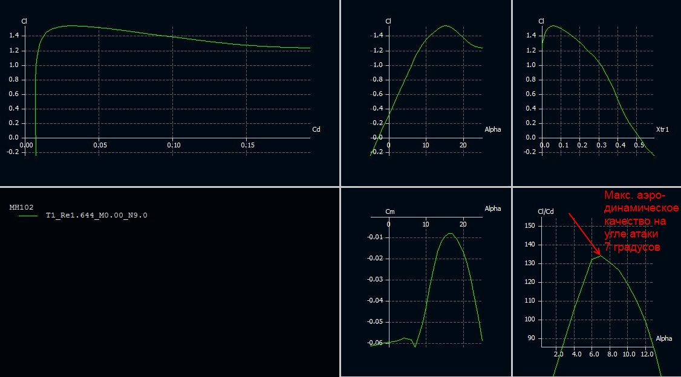
Task: Select the T1_Re1.644_M0.00_N9.0 polar legend entry
Action: [x=96, y=215]
